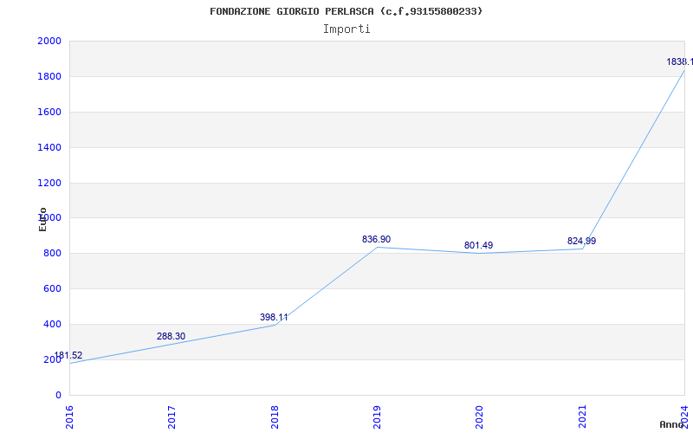Click the chart title FONDAZIONE GIORGIO PERLASCA
693x433 pixels.
point(346,11)
